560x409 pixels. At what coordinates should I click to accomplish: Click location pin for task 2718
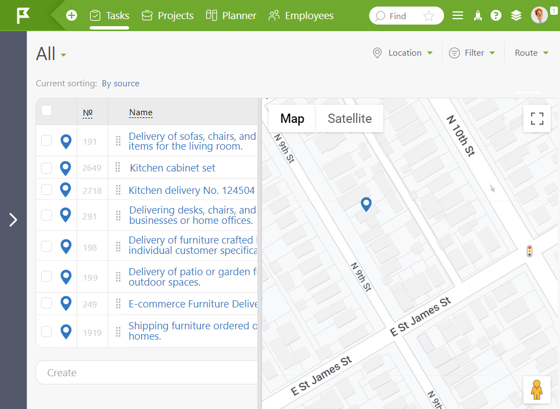point(66,189)
